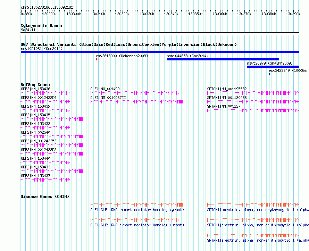
Task: Open the esv2618000 (McKernan2009) label
Action: click(122, 56)
